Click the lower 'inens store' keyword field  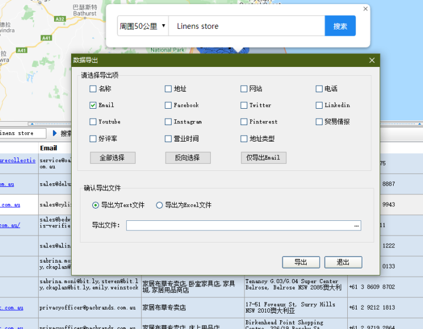[23, 133]
